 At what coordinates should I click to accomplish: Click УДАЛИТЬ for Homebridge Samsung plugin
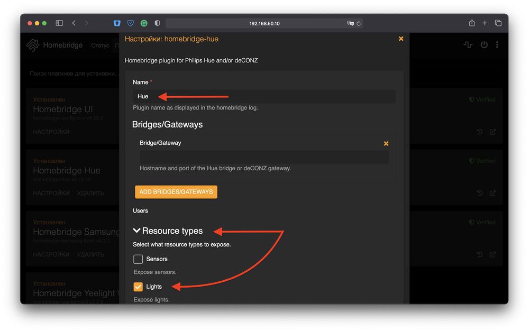tap(90, 254)
